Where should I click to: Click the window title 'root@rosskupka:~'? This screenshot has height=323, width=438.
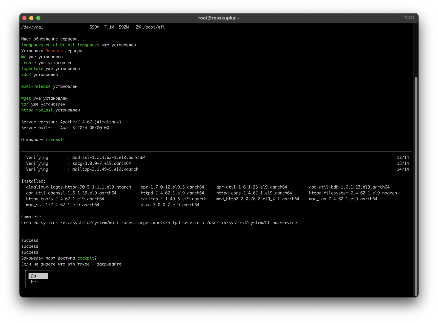click(x=219, y=18)
